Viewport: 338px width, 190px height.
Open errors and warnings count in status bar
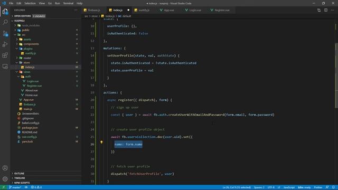click(36, 187)
